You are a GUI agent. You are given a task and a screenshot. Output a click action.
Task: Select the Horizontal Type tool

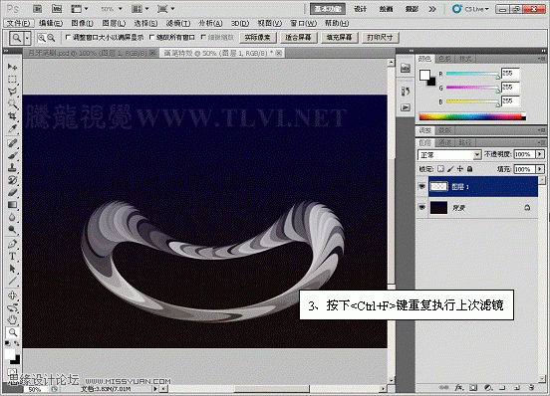pos(12,256)
